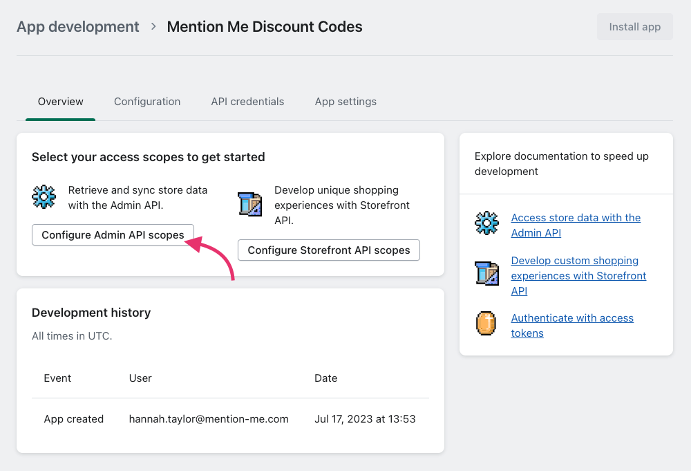Click the 'Mention Me Discount Codes' page title
This screenshot has width=691, height=471.
(x=265, y=26)
